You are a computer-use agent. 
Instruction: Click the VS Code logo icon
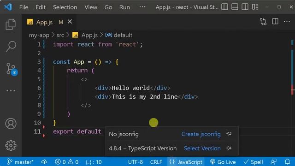pos(8,7)
